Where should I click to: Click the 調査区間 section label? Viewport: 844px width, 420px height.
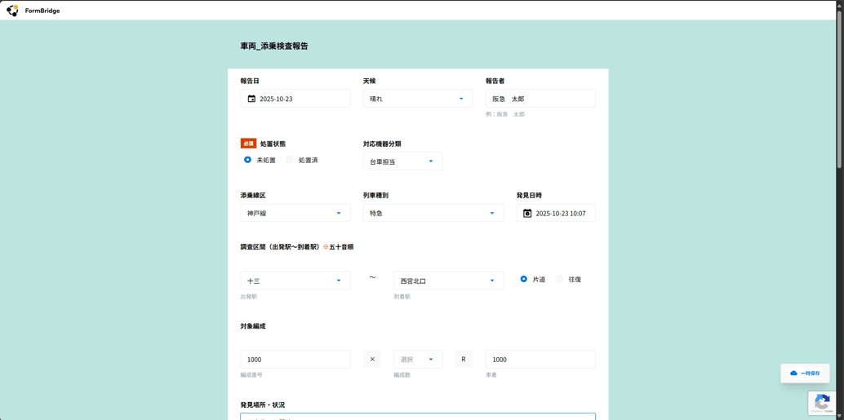pyautogui.click(x=296, y=247)
